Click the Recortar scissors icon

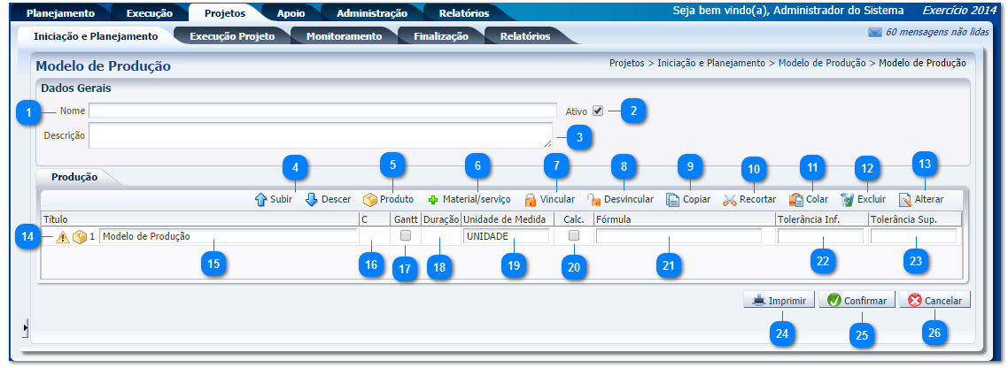[x=730, y=200]
